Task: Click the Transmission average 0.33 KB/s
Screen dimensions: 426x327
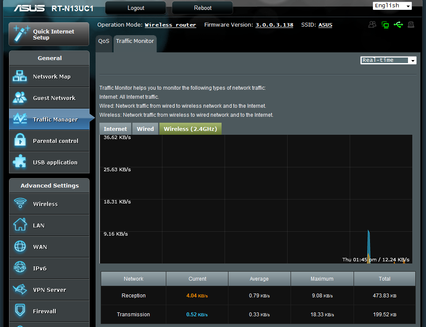Action: pyautogui.click(x=259, y=315)
